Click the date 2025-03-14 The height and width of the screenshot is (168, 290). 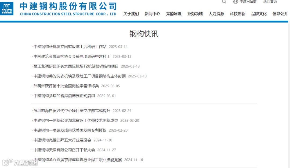tap(118, 47)
